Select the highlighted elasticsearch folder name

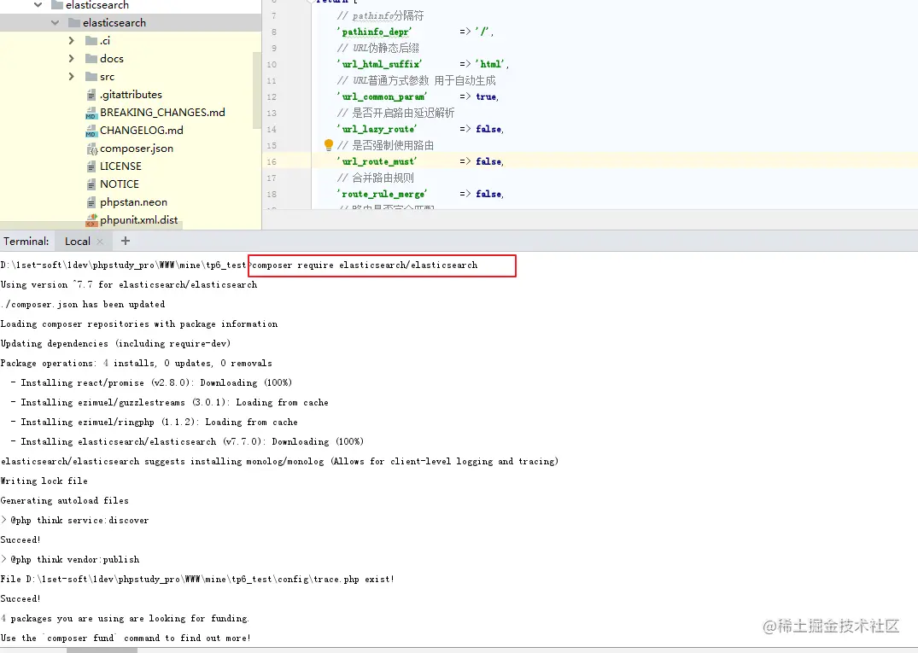[114, 23]
